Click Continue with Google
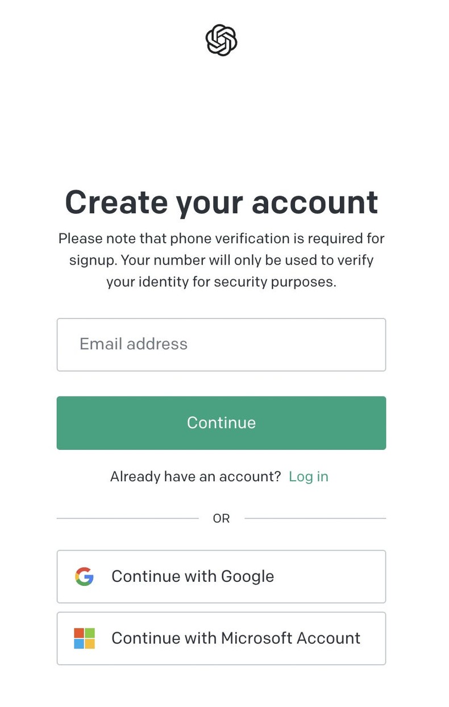Viewport: 449px width, 707px height. 221,576
